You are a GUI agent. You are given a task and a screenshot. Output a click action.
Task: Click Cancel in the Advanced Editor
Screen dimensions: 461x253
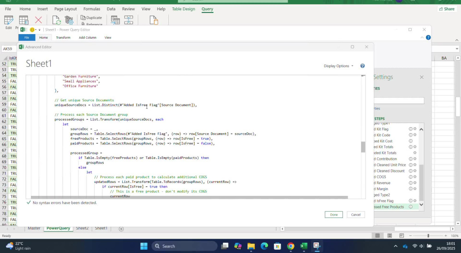click(x=356, y=214)
